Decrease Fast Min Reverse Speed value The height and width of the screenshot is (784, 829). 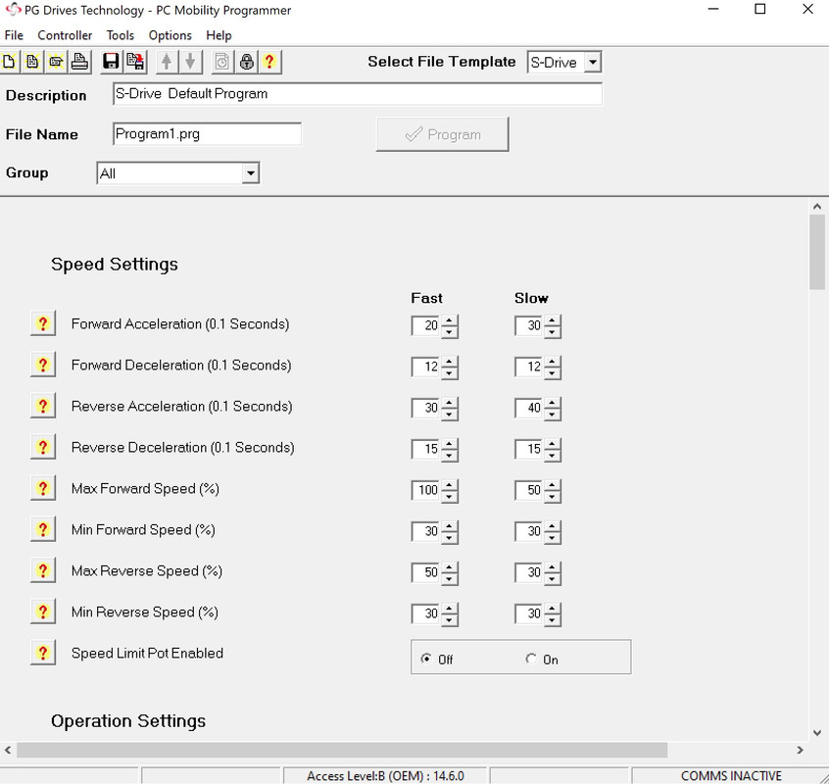pyautogui.click(x=450, y=620)
